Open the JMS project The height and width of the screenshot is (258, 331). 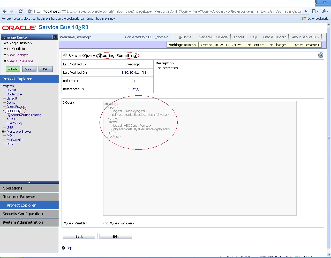pyautogui.click(x=10, y=127)
